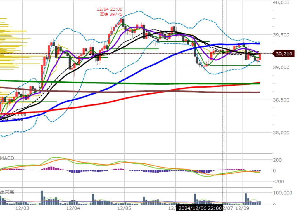Click the 39,500 price axis label
Image resolution: width=297 pixels, height=216 pixels.
(x=281, y=35)
